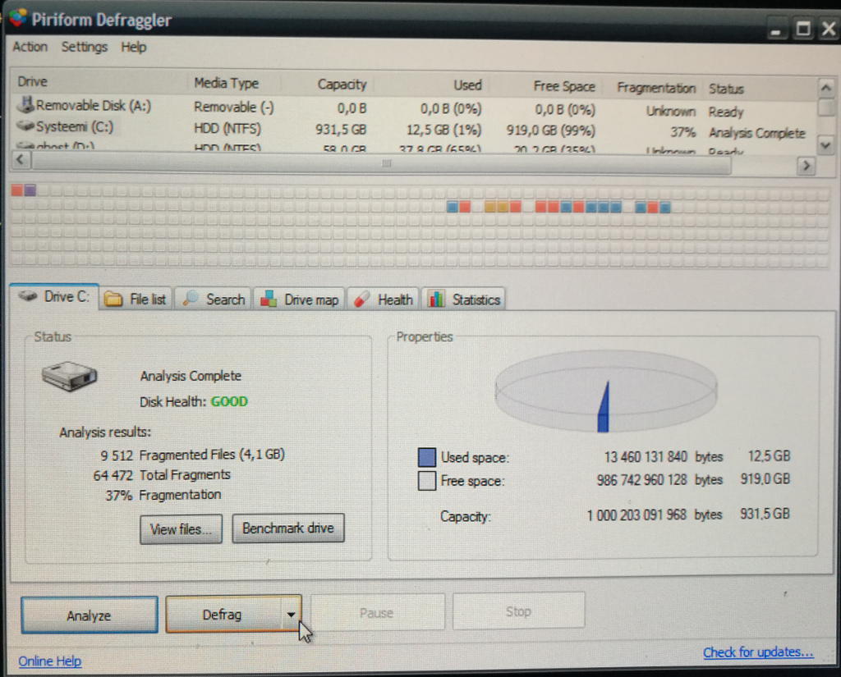Maximize the Defraggler window
This screenshot has width=841, height=677.
pyautogui.click(x=803, y=28)
